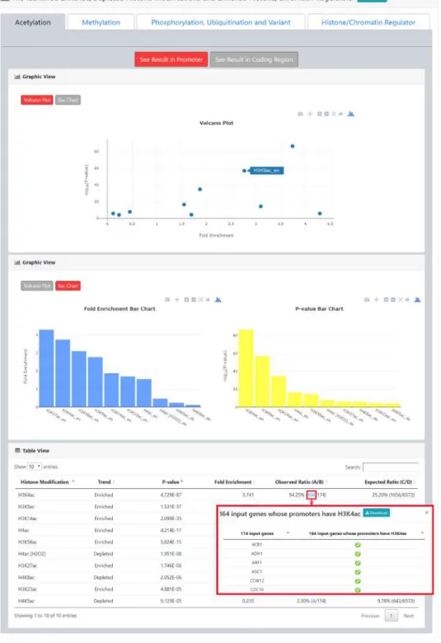Click Plotly logo above P-value Bar Chart
The width and height of the screenshot is (441, 643).
(x=417, y=300)
